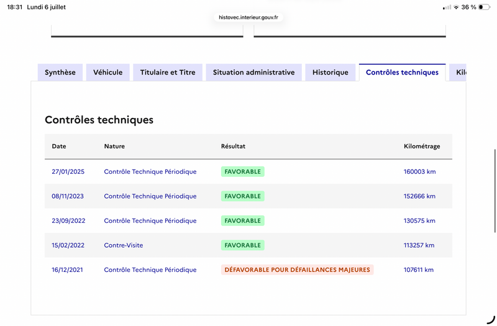This screenshot has width=497, height=326.
Task: Click the Défavorable pour défaillances majeures badge
Action: 298,270
